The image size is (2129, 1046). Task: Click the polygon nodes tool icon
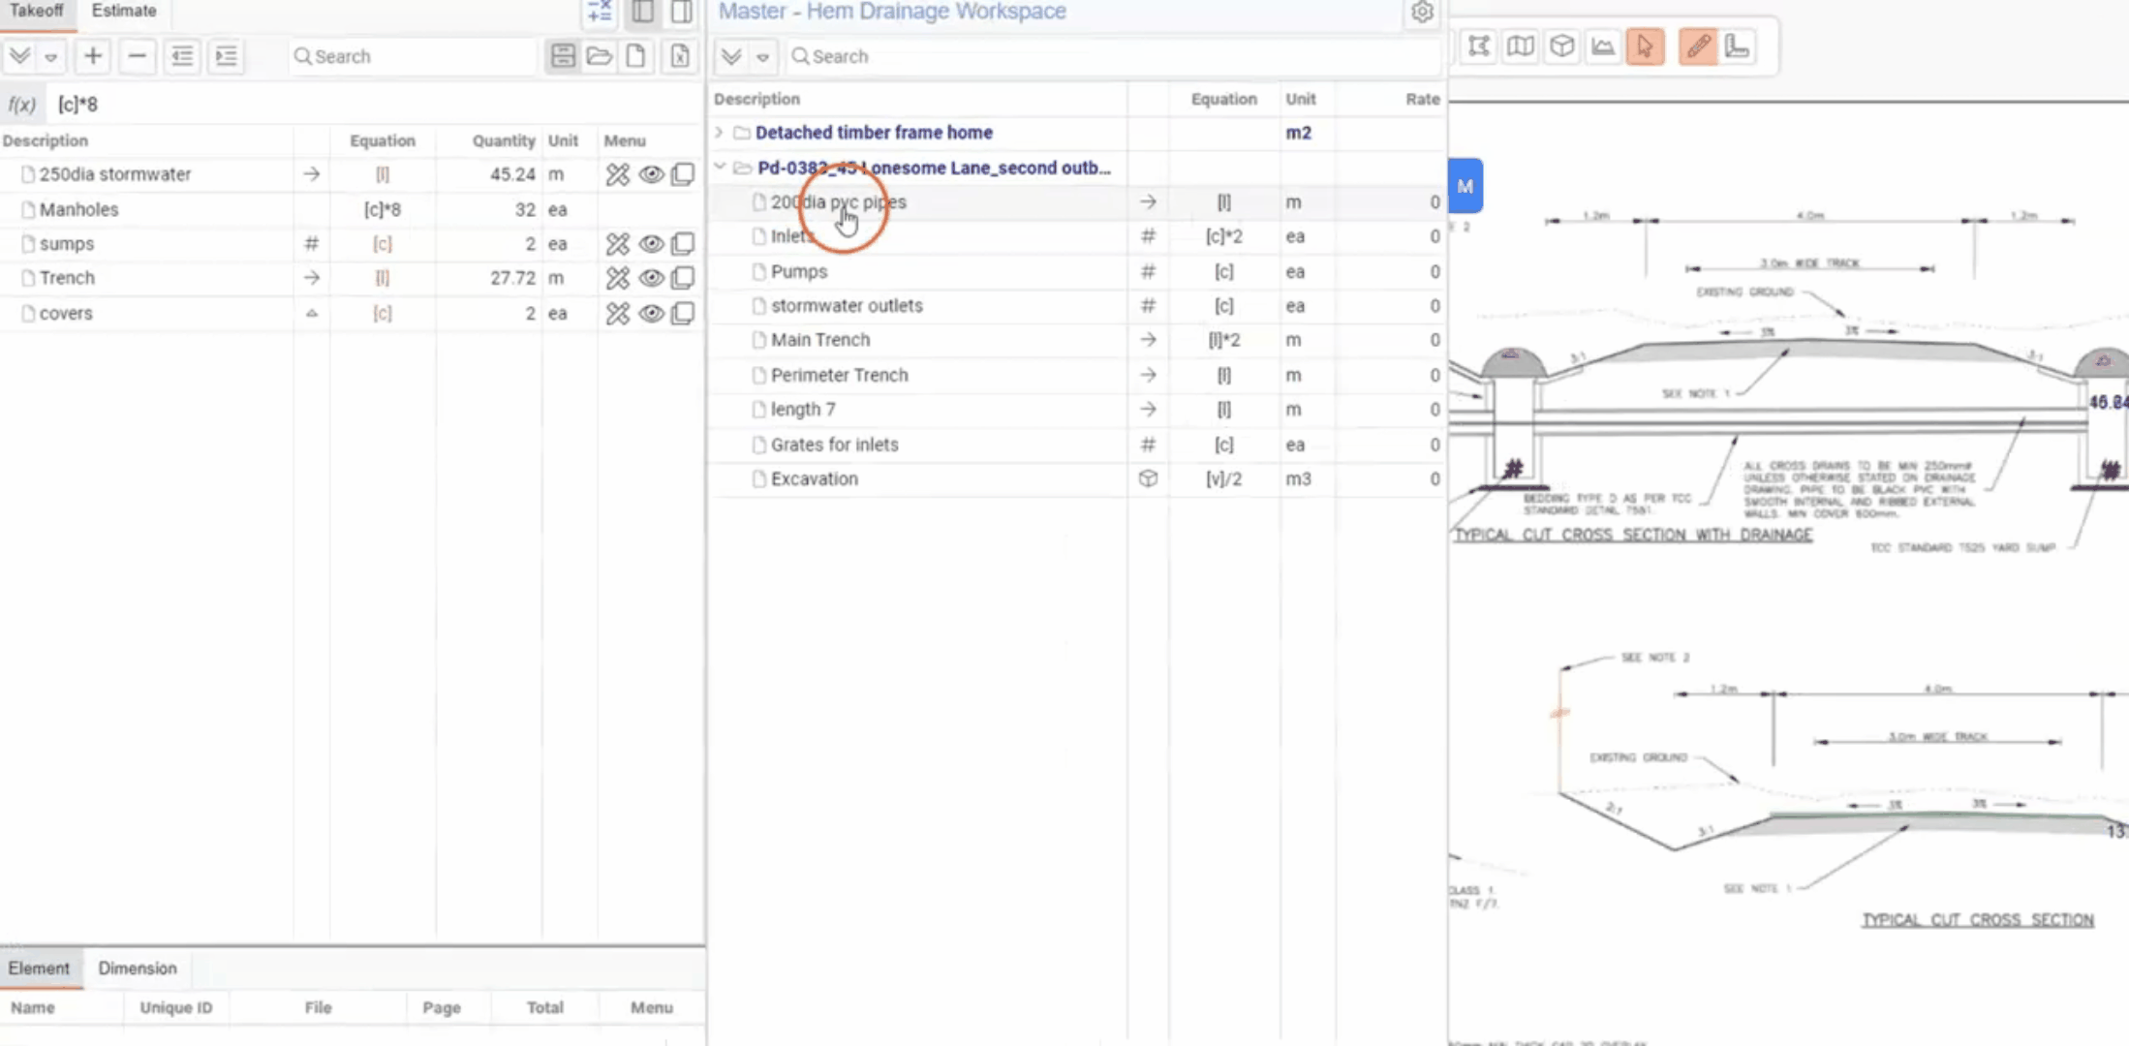(x=1478, y=46)
